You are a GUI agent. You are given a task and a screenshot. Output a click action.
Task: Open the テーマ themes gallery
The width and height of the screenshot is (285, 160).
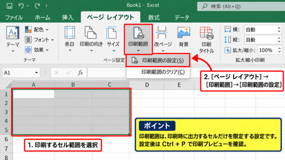click(x=13, y=39)
